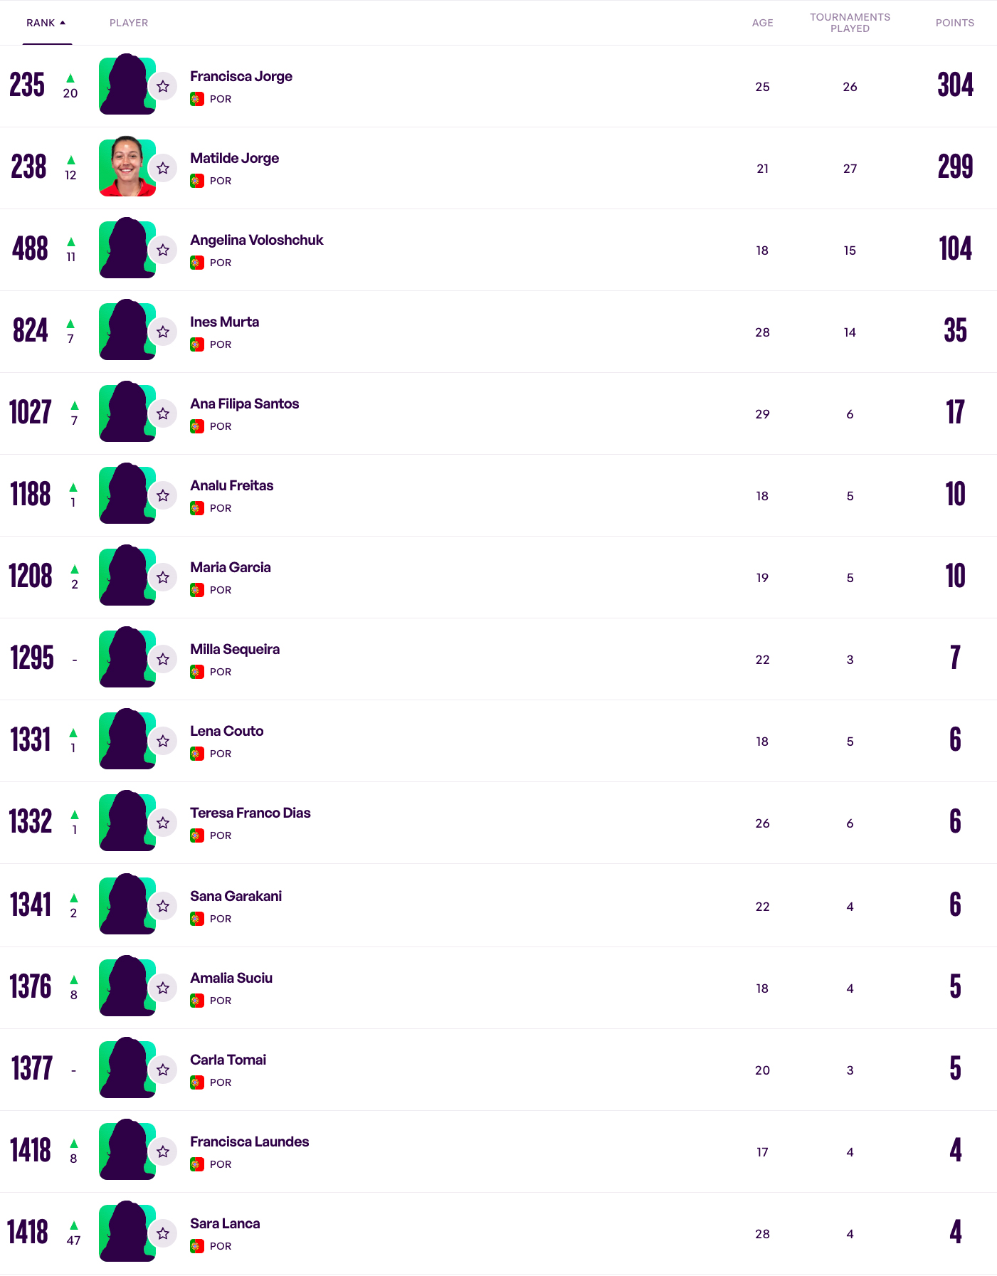997x1276 pixels.
Task: Click Matilde Jorge's profile photo
Action: click(127, 167)
